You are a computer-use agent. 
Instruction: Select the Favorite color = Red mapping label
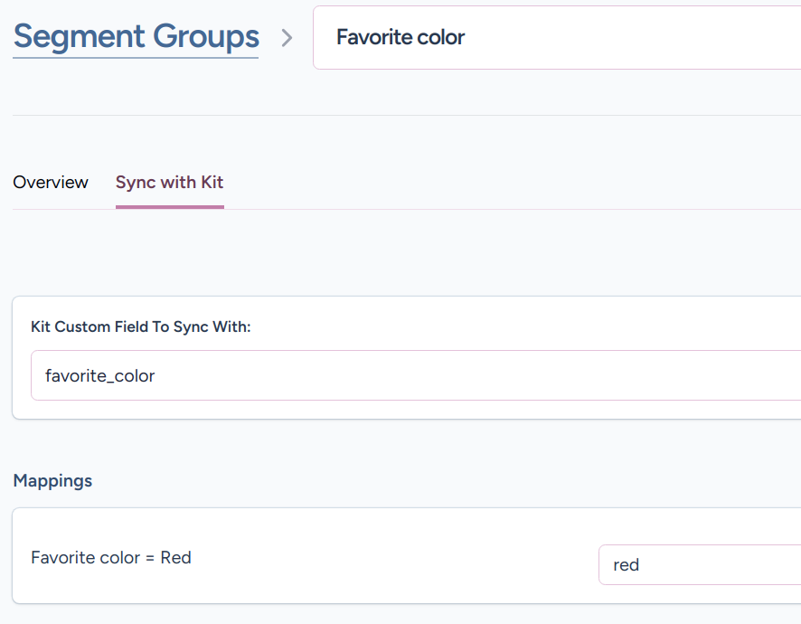point(110,558)
